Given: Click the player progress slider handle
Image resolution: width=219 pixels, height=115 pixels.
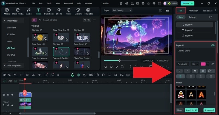Looking at the screenshot, I should [119, 61].
